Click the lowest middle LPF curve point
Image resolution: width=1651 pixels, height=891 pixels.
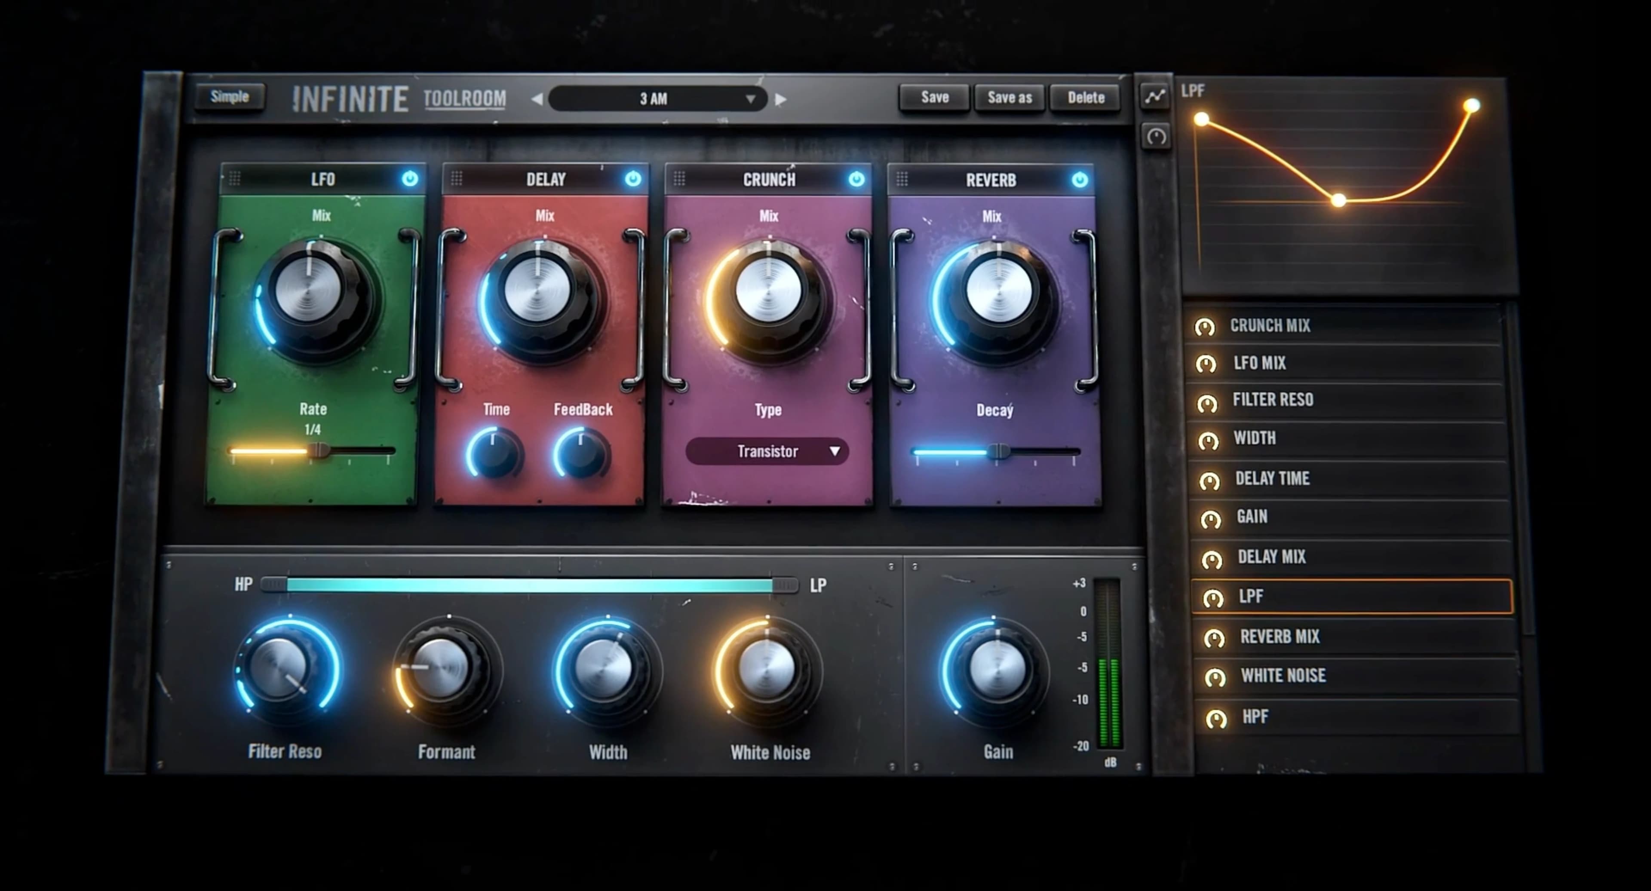1339,200
